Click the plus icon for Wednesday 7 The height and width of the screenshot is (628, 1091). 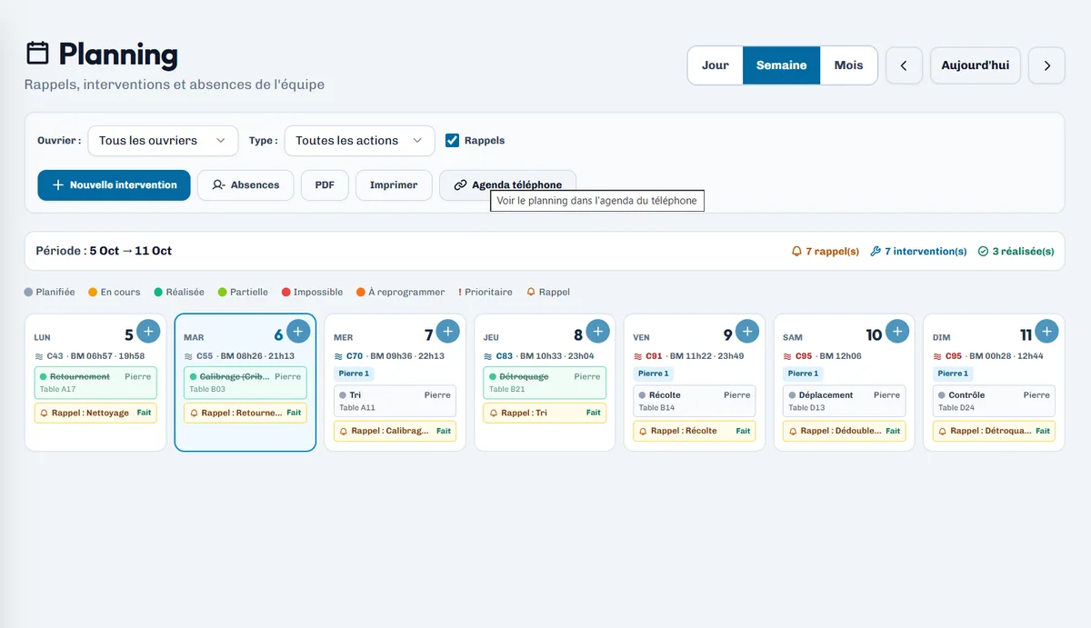tap(447, 331)
